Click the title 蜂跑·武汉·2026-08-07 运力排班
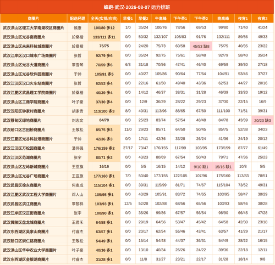 (137, 7)
